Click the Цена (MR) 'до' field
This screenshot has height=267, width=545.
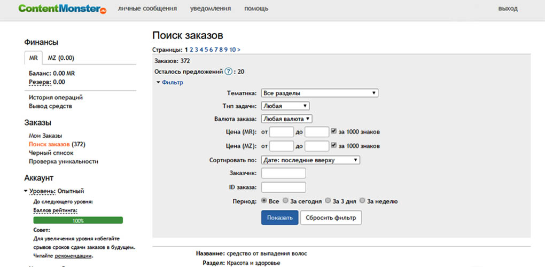tap(317, 132)
